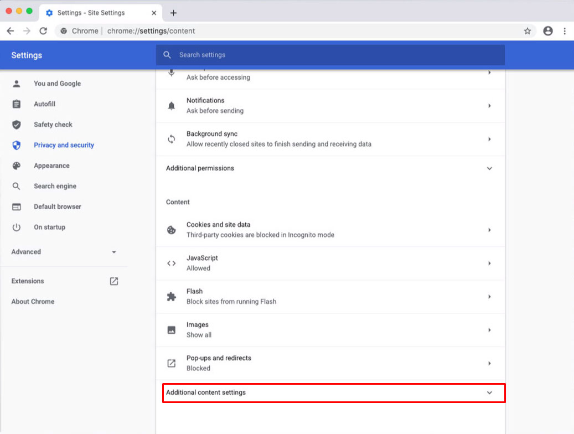This screenshot has height=434, width=574.
Task: Click the Cookies and site data cookie icon
Action: point(172,230)
